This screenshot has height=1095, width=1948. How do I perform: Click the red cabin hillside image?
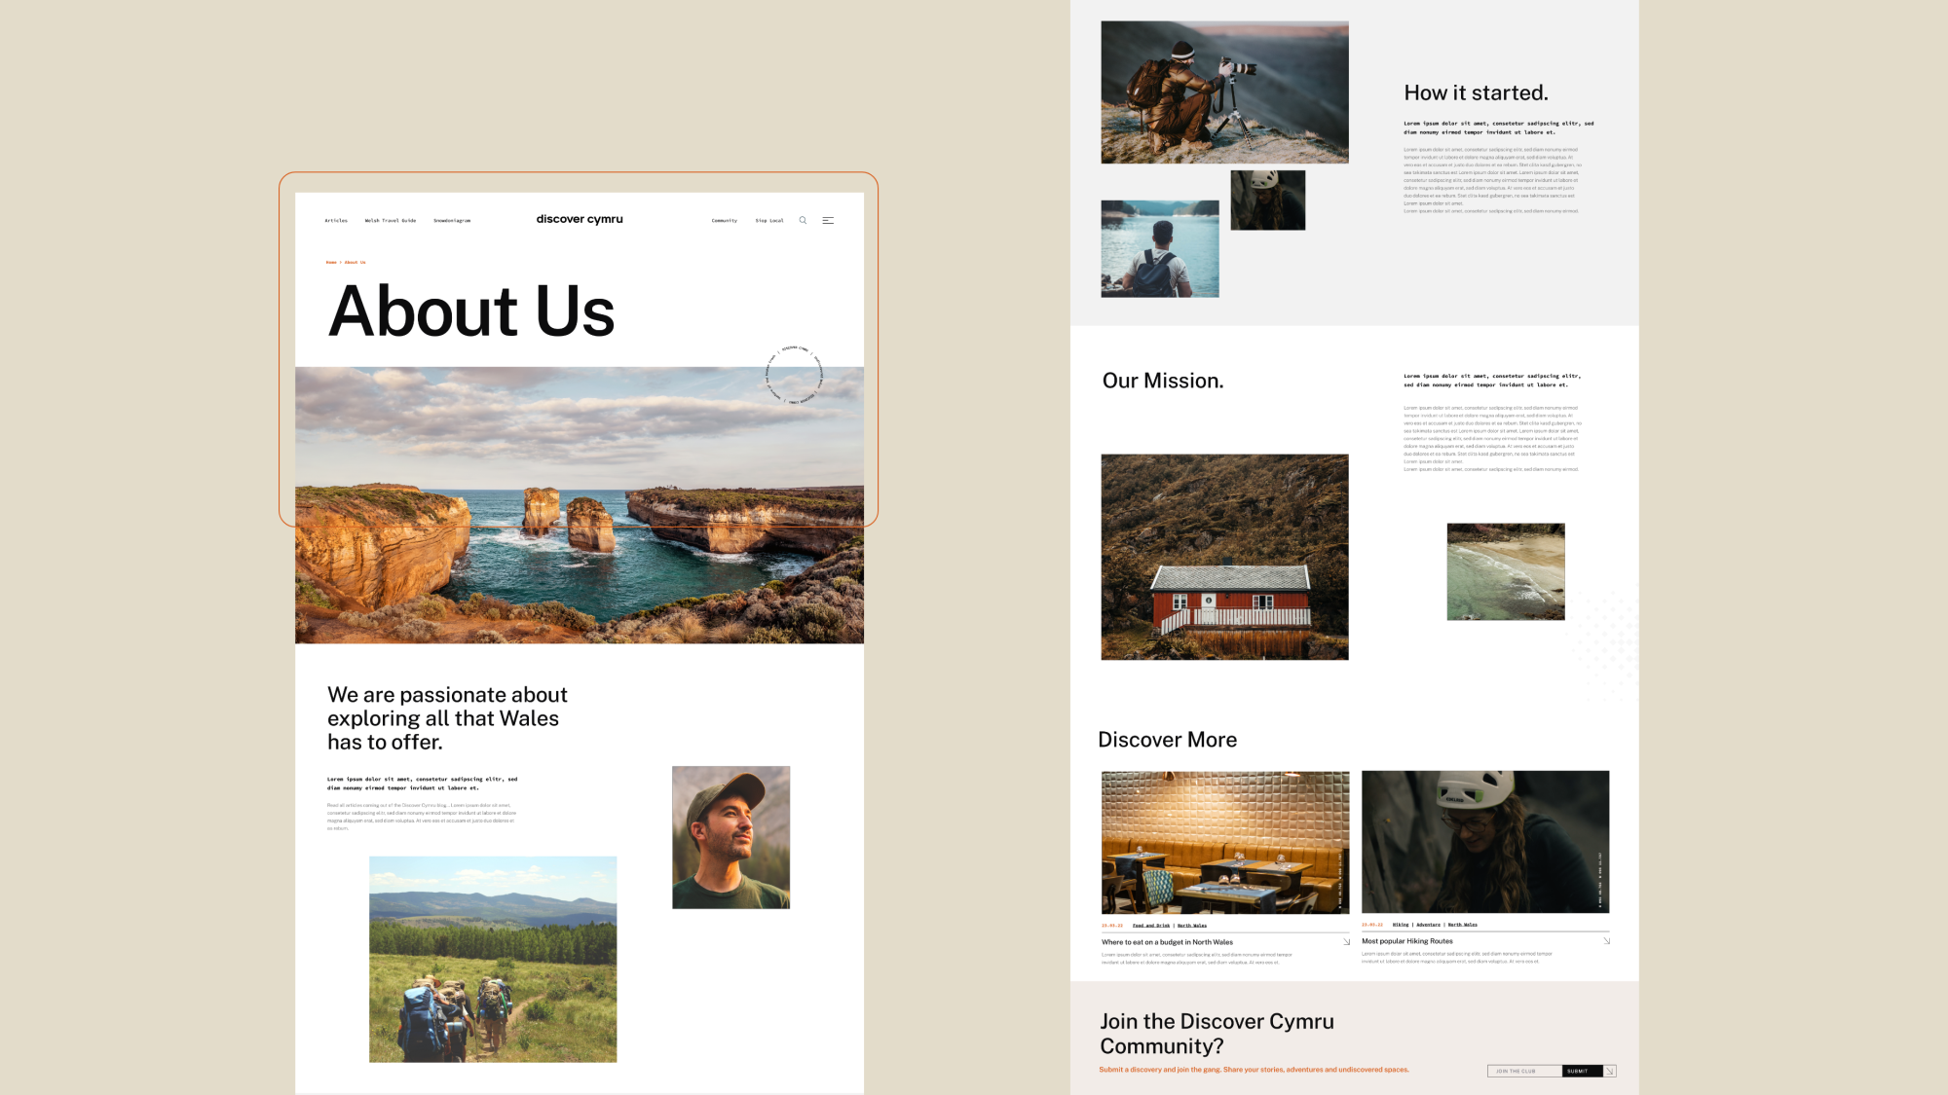coord(1225,557)
